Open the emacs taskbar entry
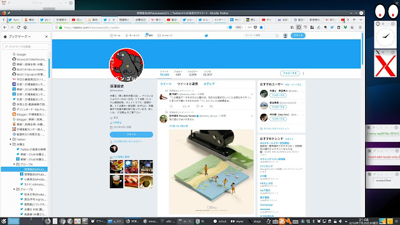This screenshot has width=400, height=225. click(151, 221)
